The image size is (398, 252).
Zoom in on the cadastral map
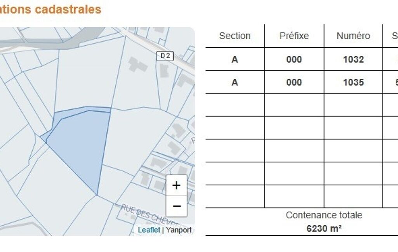pyautogui.click(x=176, y=185)
